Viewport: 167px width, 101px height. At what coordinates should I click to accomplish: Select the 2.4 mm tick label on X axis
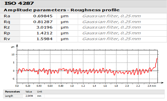tap(152, 86)
